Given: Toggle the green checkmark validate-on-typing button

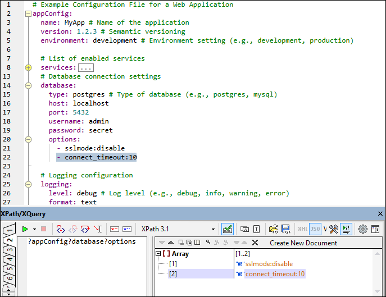Looking at the screenshot, I should tap(228, 229).
